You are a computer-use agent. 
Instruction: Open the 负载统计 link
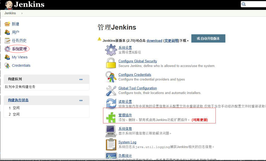125,156
